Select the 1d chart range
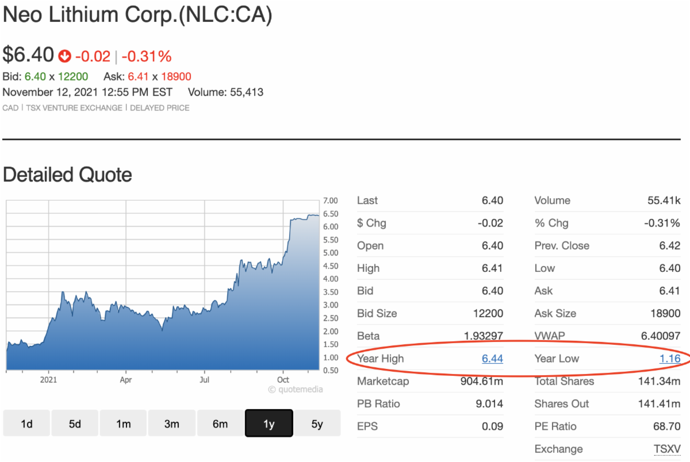690x462 pixels. (x=26, y=424)
